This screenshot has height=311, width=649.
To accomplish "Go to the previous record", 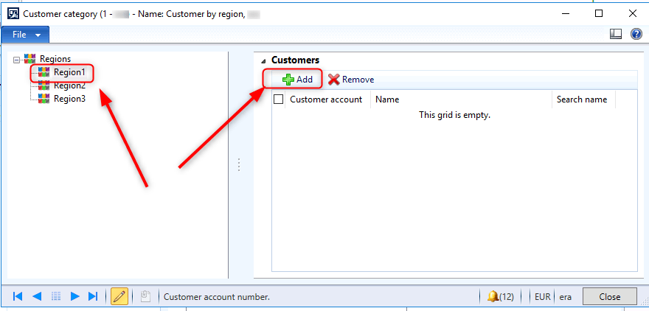I will tap(36, 296).
